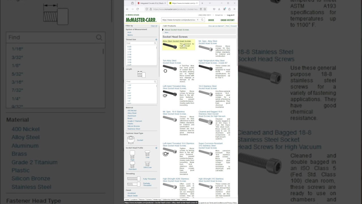The height and width of the screenshot is (204, 362).
Task: Open a new browser tab
Action: pyautogui.click(x=202, y=3)
